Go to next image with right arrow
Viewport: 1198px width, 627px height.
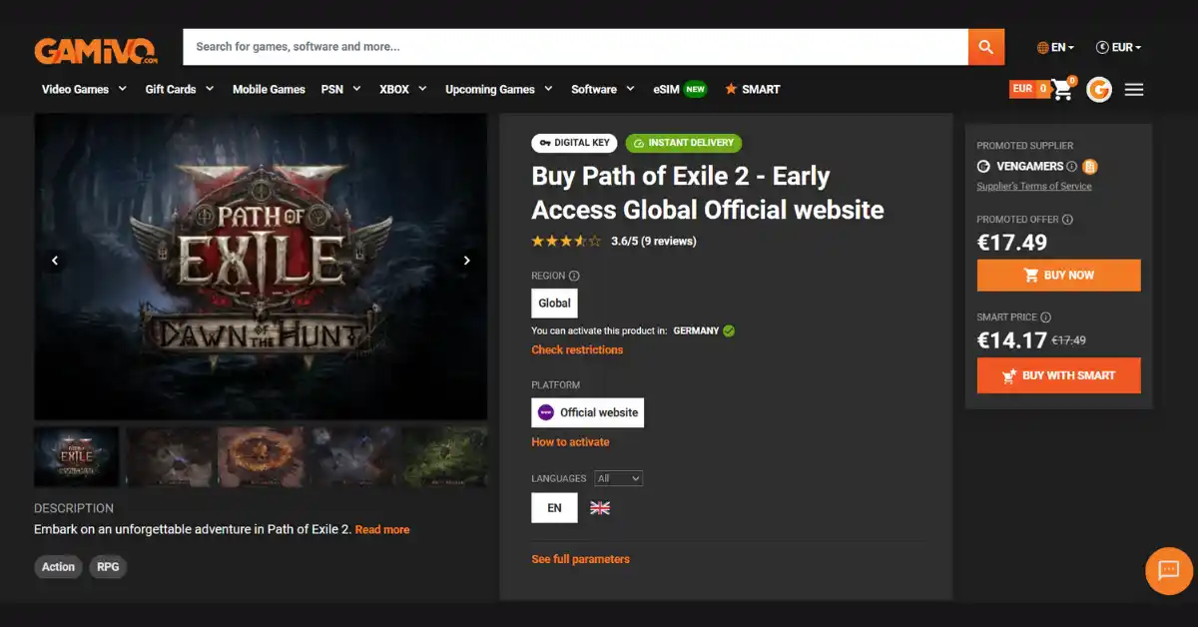(x=466, y=261)
